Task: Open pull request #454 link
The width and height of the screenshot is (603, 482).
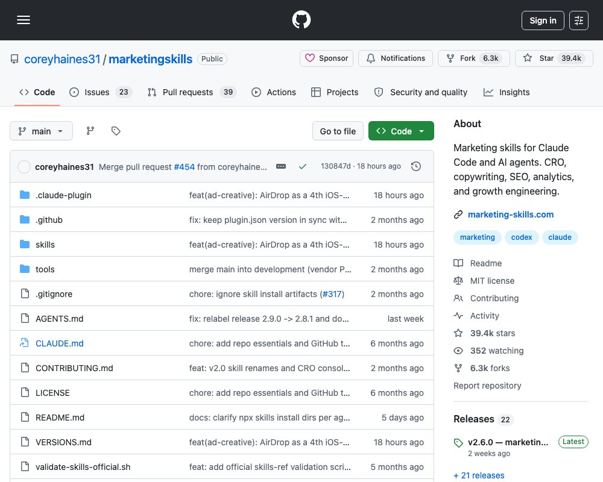Action: coord(184,167)
